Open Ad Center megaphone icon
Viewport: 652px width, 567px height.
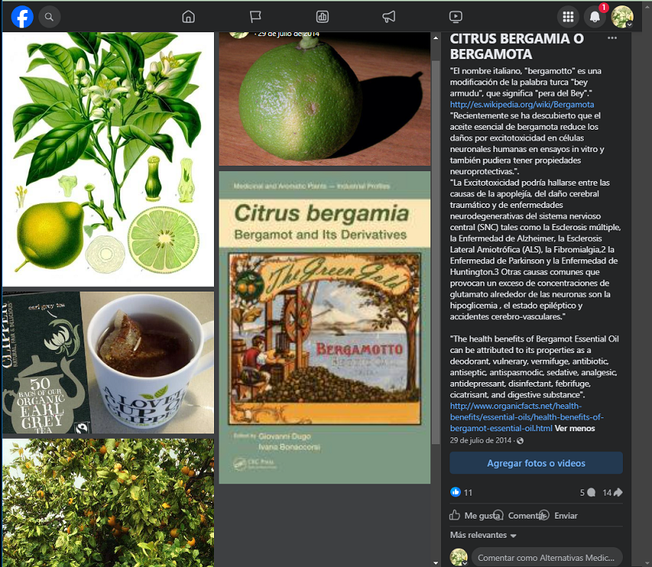coord(389,16)
